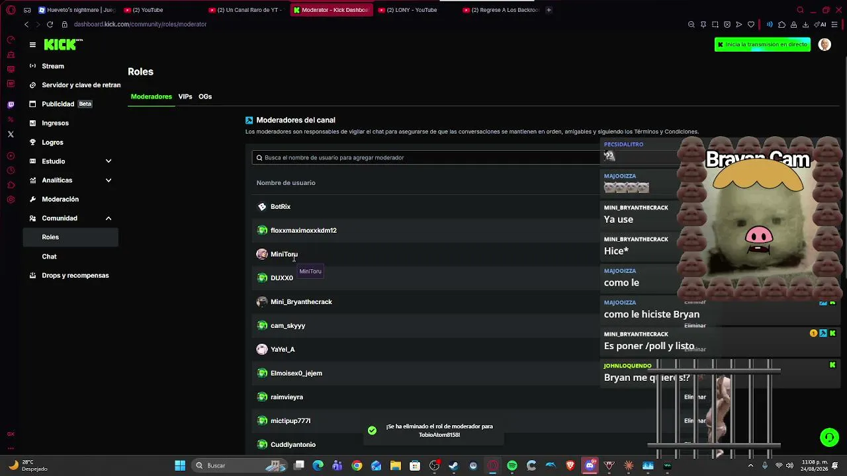The image size is (847, 476).
Task: Click floxxmaximoxxkdm12 moderator username
Action: pyautogui.click(x=304, y=231)
